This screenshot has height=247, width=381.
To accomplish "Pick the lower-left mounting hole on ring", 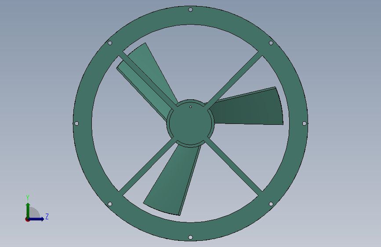I will point(110,204).
